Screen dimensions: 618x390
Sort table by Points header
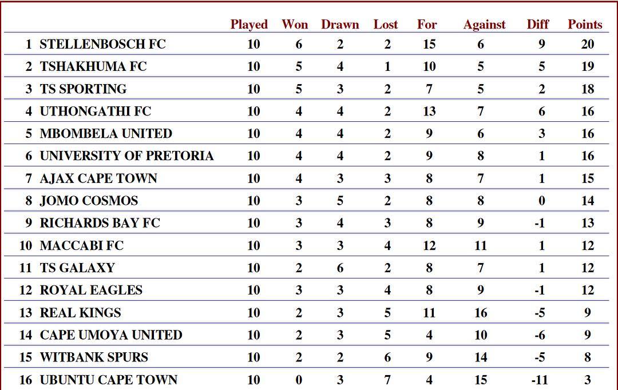[x=585, y=25]
